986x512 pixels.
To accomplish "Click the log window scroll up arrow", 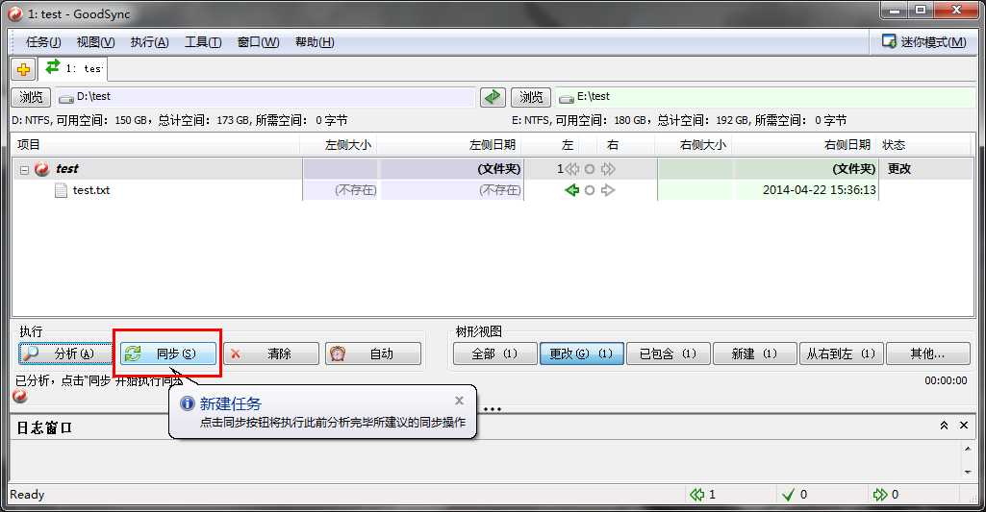I will coord(968,449).
